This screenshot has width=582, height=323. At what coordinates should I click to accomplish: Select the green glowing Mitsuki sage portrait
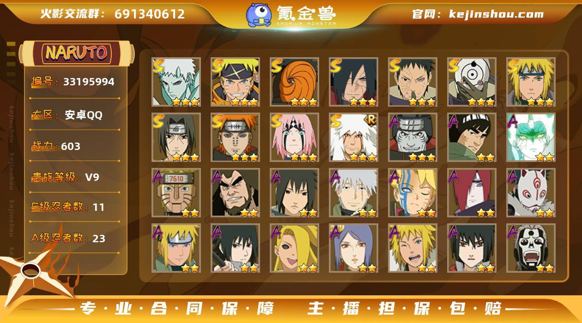click(x=531, y=137)
